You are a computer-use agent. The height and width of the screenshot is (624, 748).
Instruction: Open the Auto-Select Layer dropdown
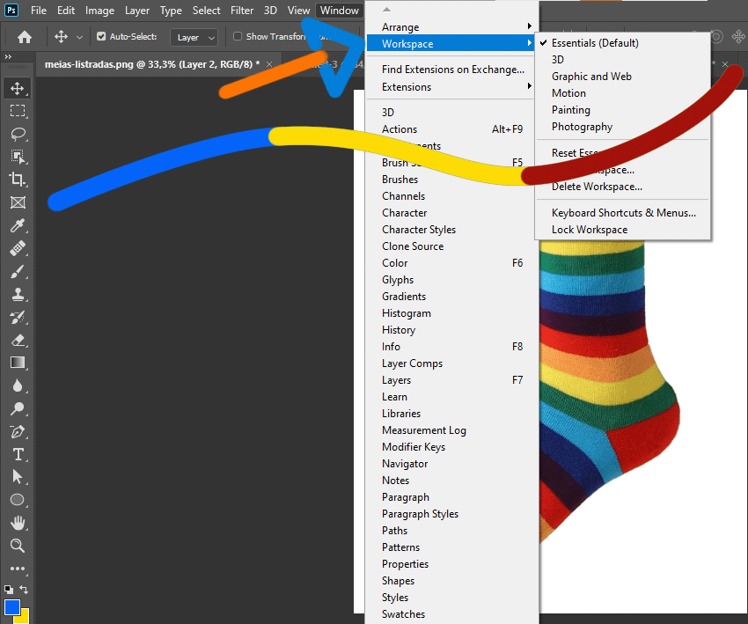(x=195, y=37)
